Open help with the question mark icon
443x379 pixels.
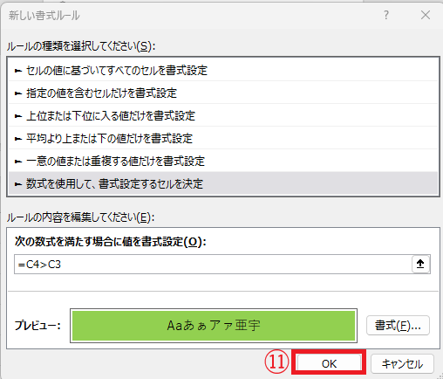(x=386, y=15)
